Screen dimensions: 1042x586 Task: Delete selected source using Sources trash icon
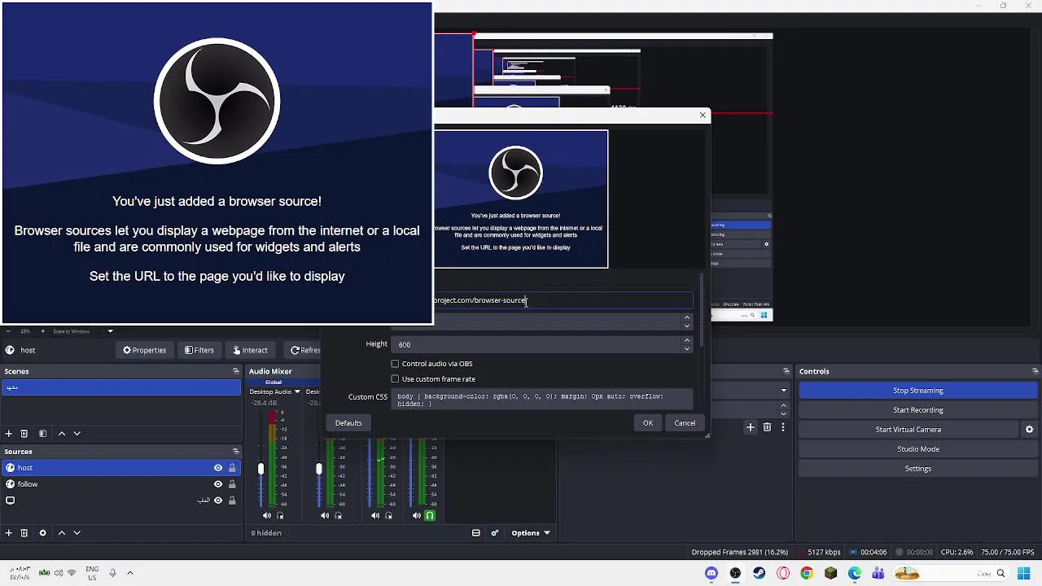click(24, 533)
